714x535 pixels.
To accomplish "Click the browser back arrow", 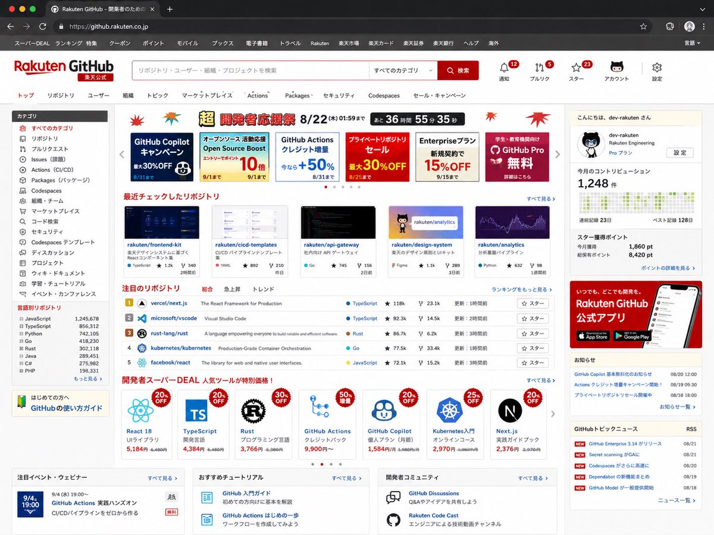I will click(x=10, y=26).
